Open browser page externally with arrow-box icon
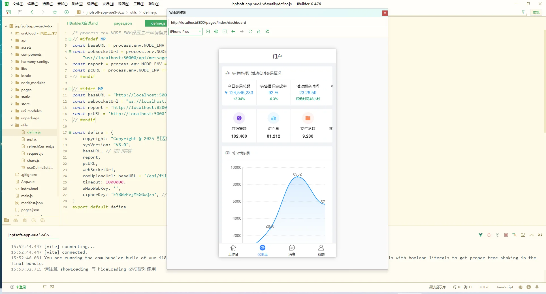 [x=208, y=31]
